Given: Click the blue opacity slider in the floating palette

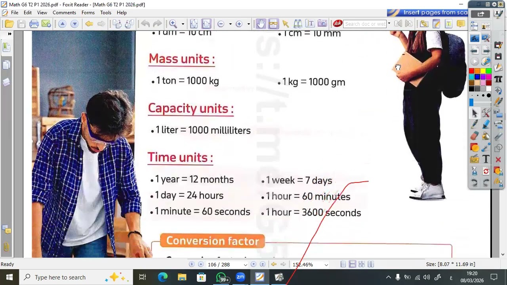Looking at the screenshot, I should [471, 102].
